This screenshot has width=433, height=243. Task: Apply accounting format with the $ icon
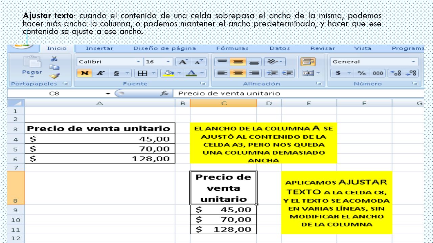point(338,73)
